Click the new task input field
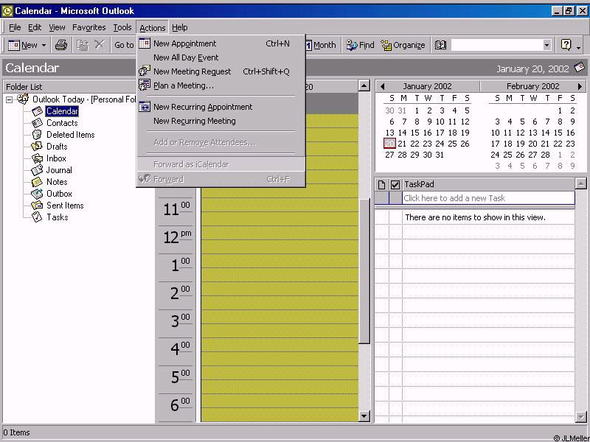Screen dimensions: 590x442 click(487, 198)
